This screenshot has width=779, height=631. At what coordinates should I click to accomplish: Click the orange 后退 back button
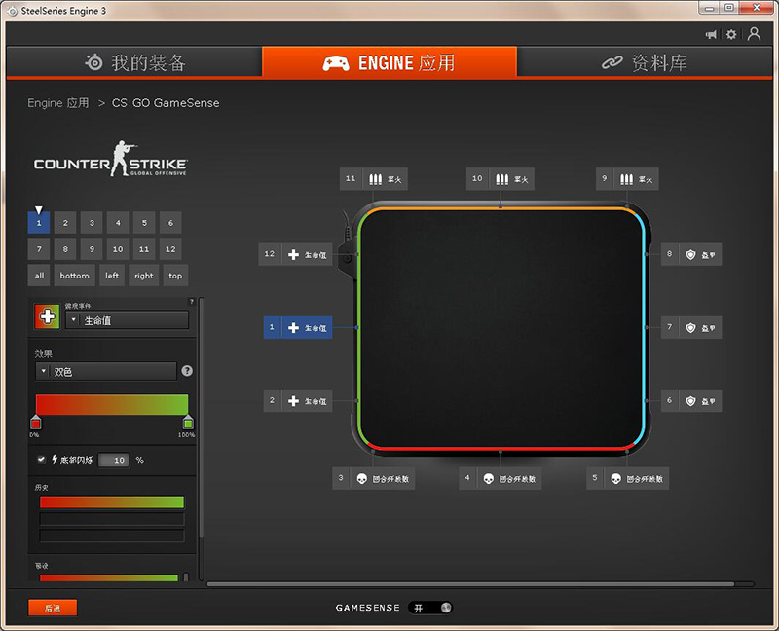(53, 608)
